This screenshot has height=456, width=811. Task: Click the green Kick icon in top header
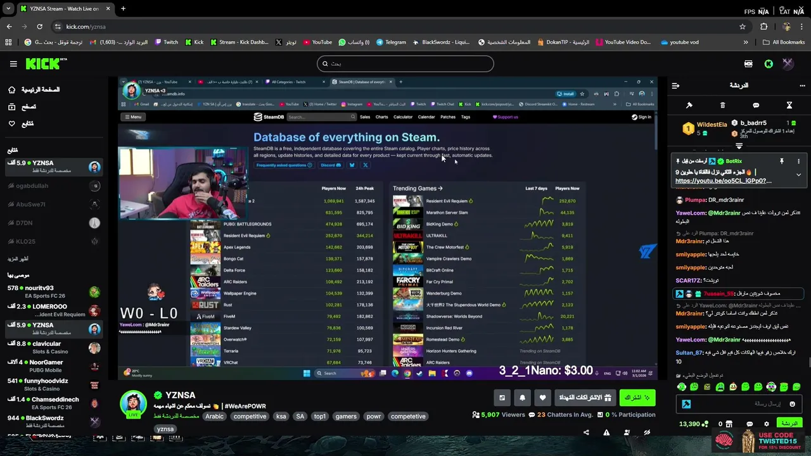click(769, 63)
